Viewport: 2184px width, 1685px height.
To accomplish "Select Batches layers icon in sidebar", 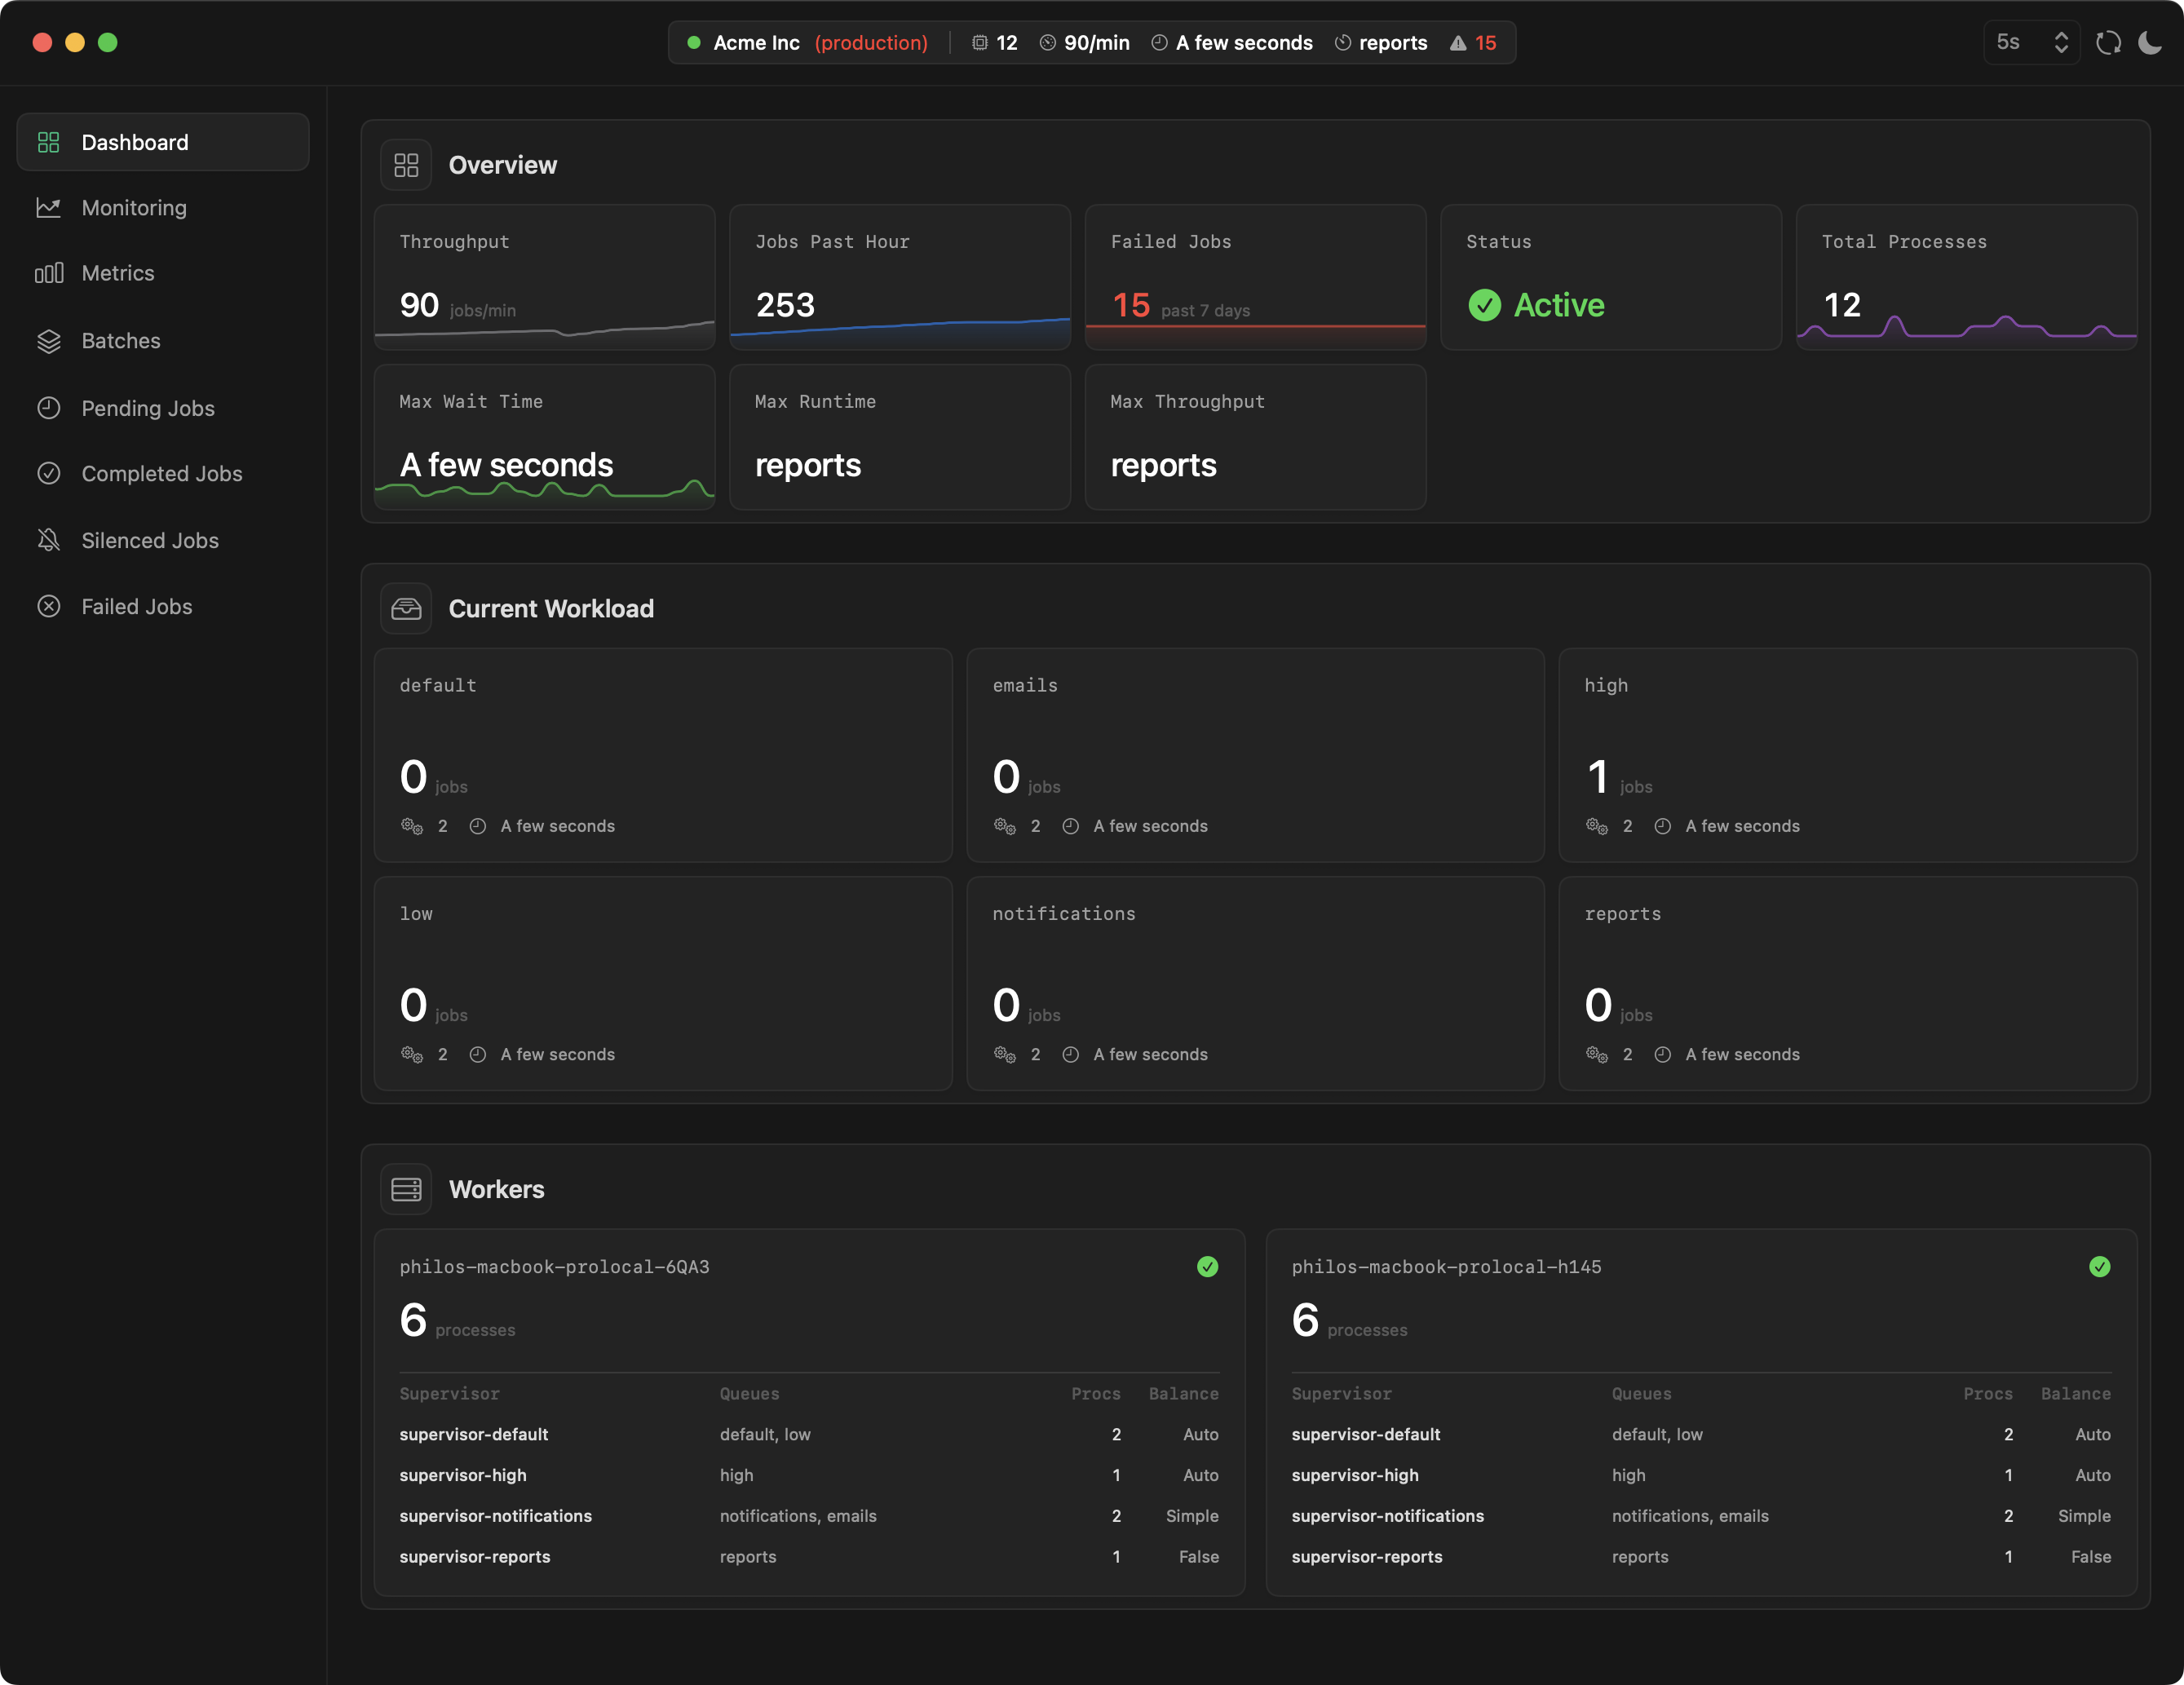I will pyautogui.click(x=49, y=341).
